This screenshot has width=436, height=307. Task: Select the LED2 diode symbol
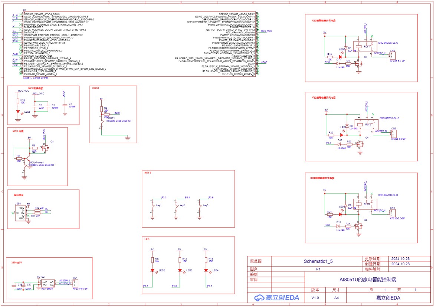pos(152,271)
